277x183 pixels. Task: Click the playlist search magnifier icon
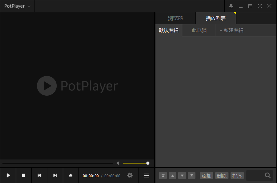[x=268, y=175]
